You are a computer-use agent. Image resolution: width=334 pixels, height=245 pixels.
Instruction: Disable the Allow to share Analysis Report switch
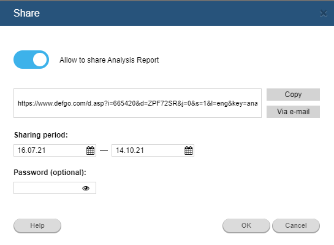click(31, 60)
